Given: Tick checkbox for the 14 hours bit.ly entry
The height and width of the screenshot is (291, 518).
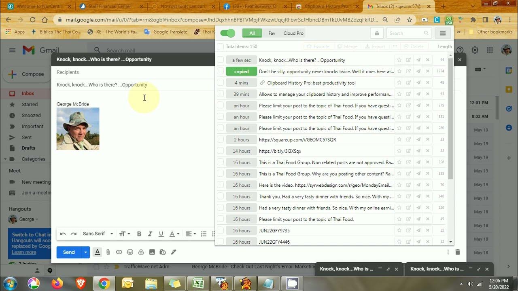Looking at the screenshot, I should pyautogui.click(x=221, y=151).
